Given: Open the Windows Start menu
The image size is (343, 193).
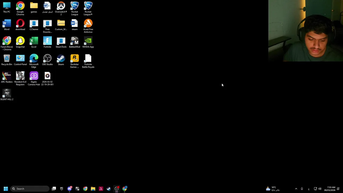Looking at the screenshot, I should [6, 189].
